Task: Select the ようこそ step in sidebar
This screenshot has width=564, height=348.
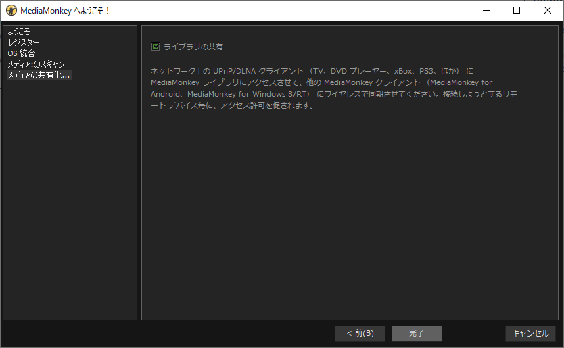Action: [x=19, y=32]
